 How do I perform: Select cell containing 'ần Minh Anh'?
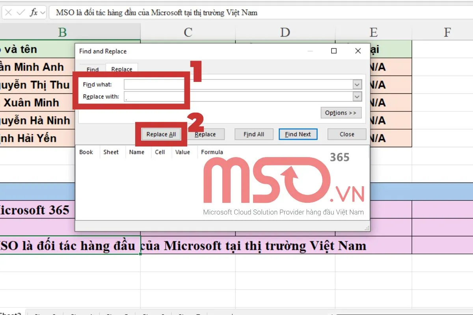point(37,67)
